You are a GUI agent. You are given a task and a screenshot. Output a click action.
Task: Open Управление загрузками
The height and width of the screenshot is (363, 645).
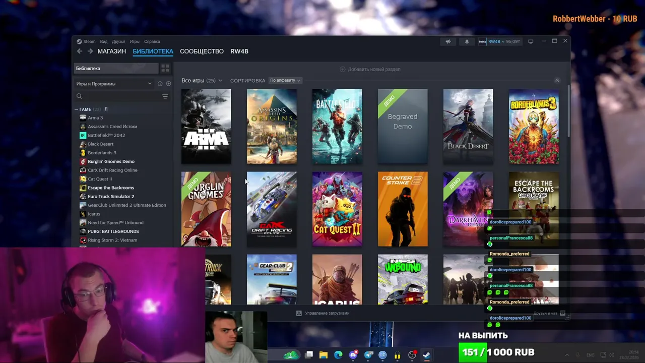click(x=322, y=313)
